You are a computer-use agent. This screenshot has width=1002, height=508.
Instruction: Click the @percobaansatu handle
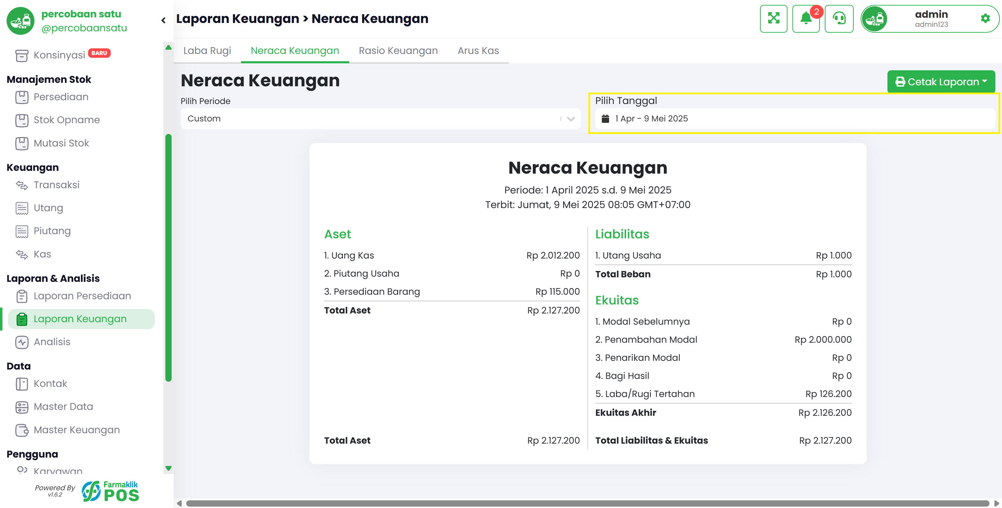(x=84, y=29)
